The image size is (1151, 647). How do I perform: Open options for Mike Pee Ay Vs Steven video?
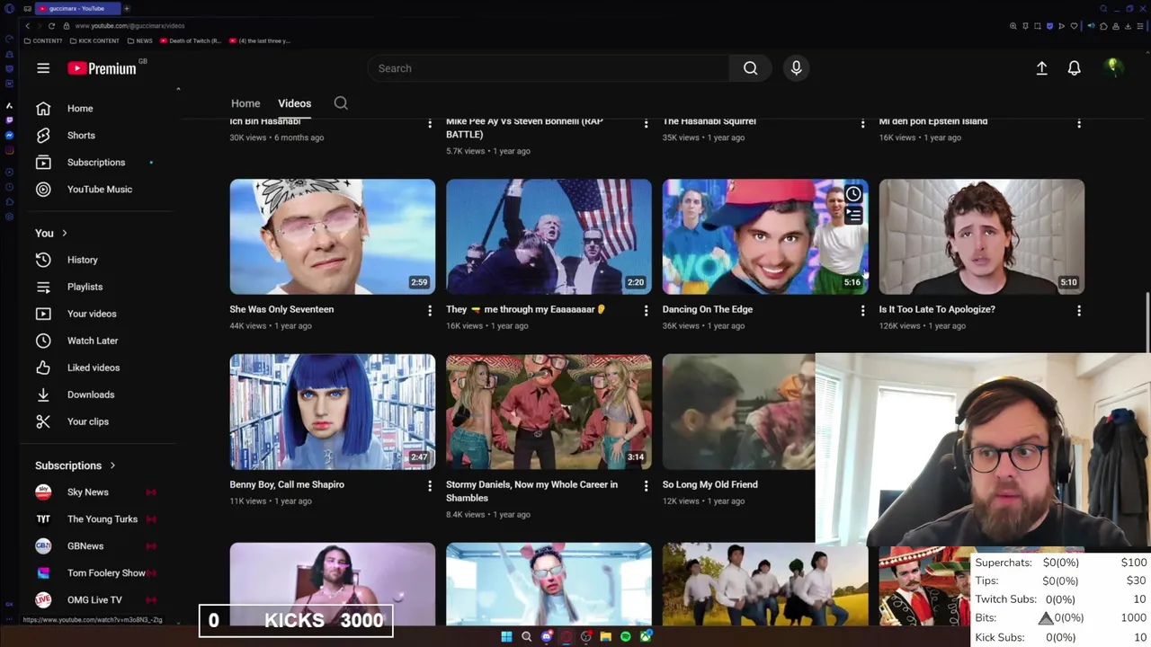[646, 123]
